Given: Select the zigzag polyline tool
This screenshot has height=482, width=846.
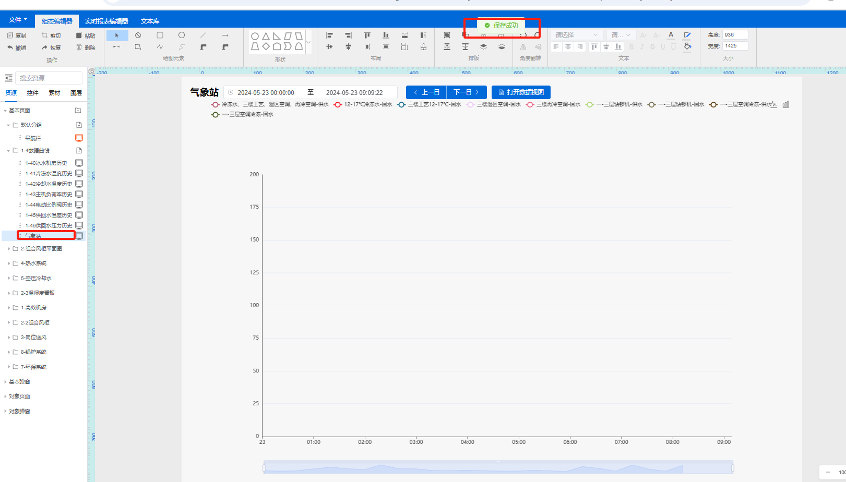Looking at the screenshot, I should tap(160, 47).
